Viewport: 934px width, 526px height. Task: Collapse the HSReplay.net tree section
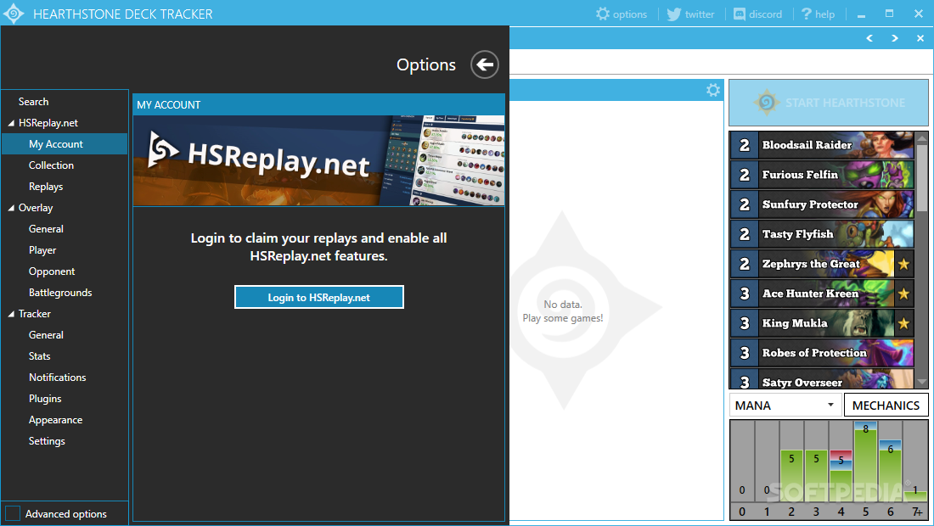pyautogui.click(x=11, y=123)
